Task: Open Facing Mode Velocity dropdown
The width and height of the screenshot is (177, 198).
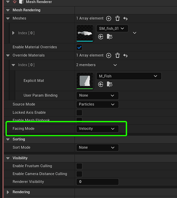Action: tap(98, 129)
